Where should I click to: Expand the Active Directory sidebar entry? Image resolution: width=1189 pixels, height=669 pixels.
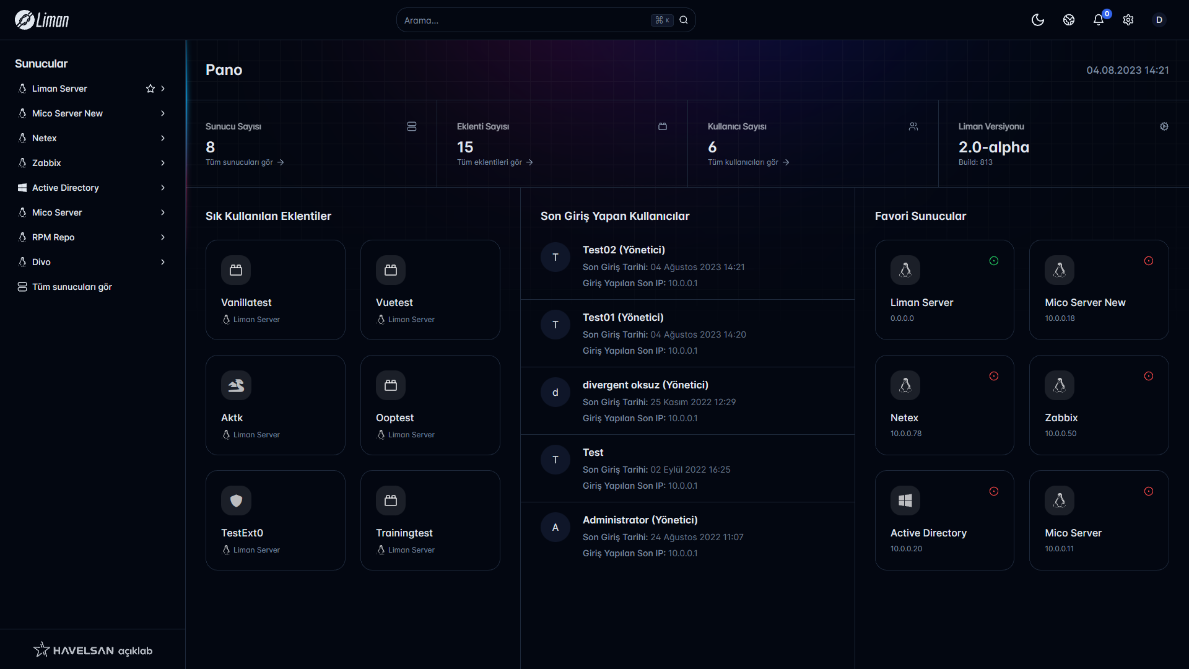[x=162, y=187]
